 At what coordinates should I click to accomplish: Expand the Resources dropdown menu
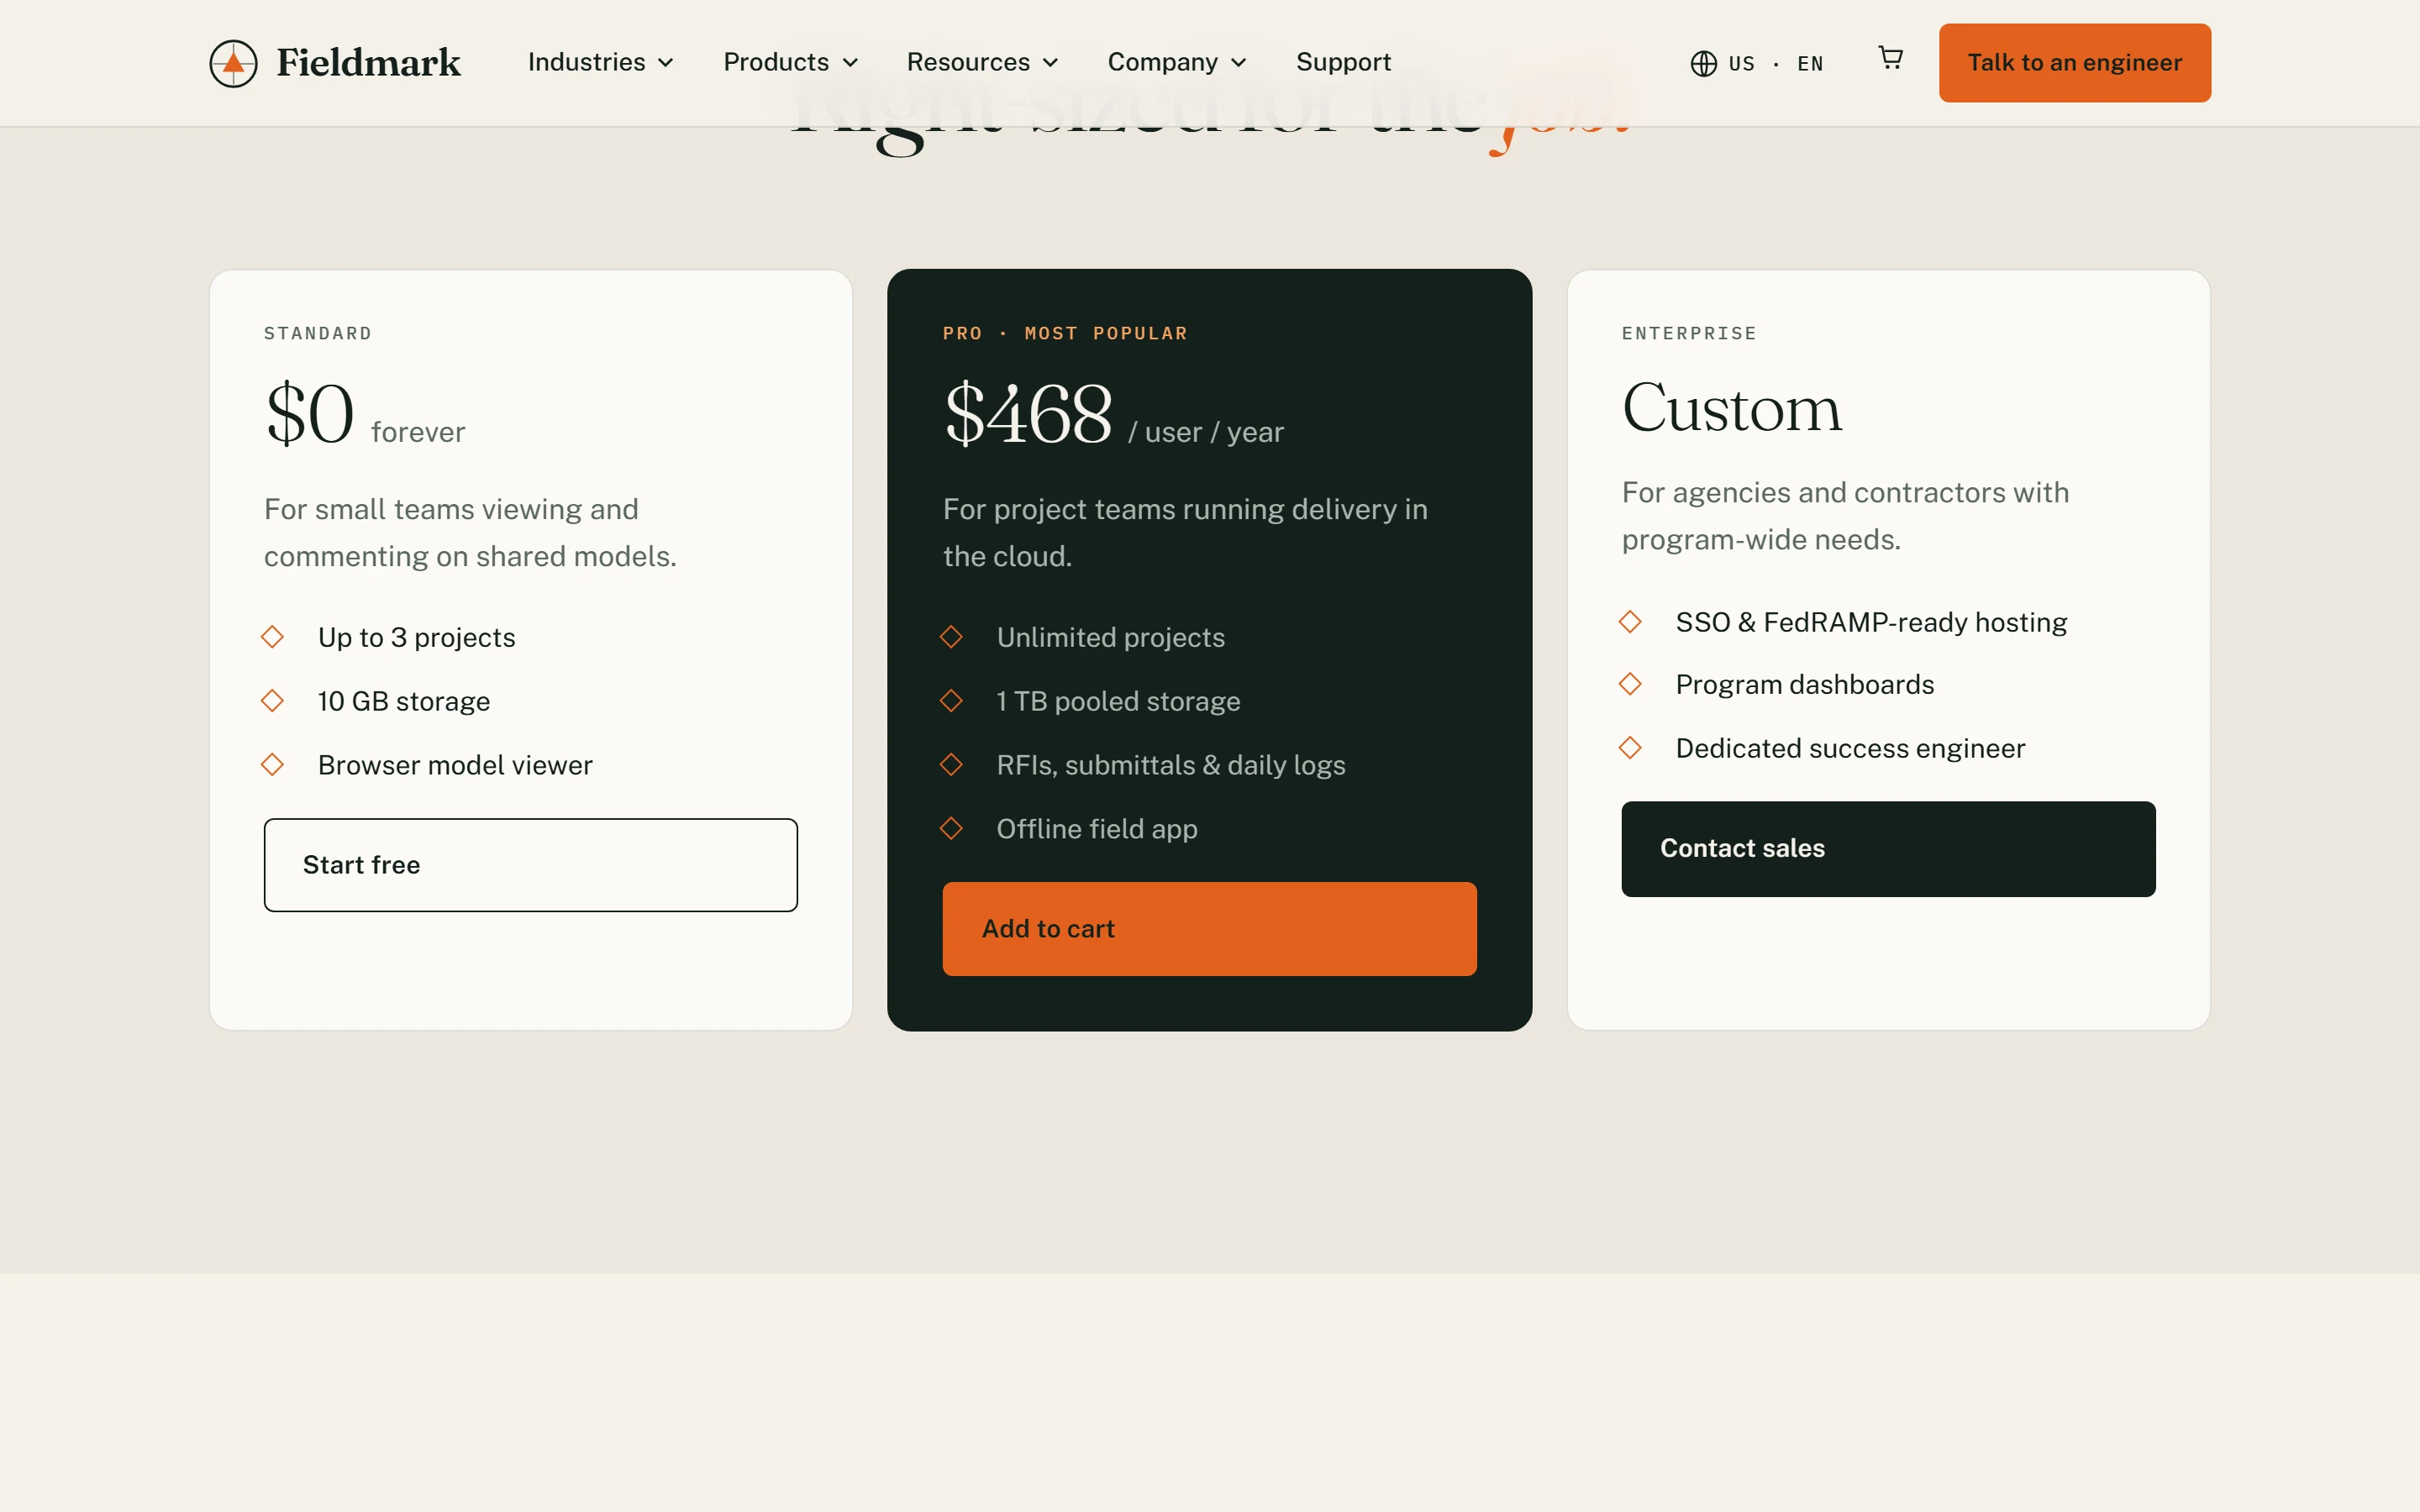982,62
